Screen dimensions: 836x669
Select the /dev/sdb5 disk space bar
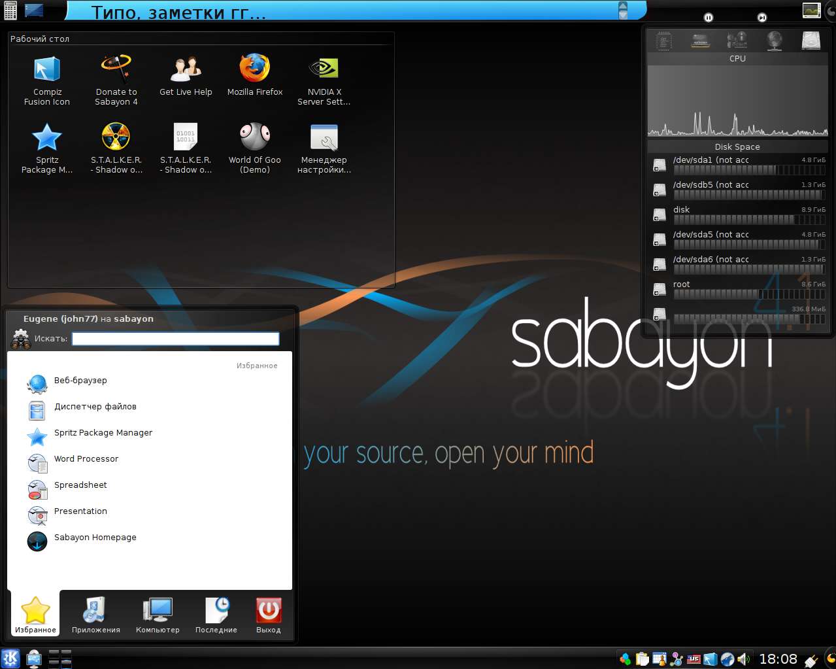(750, 195)
